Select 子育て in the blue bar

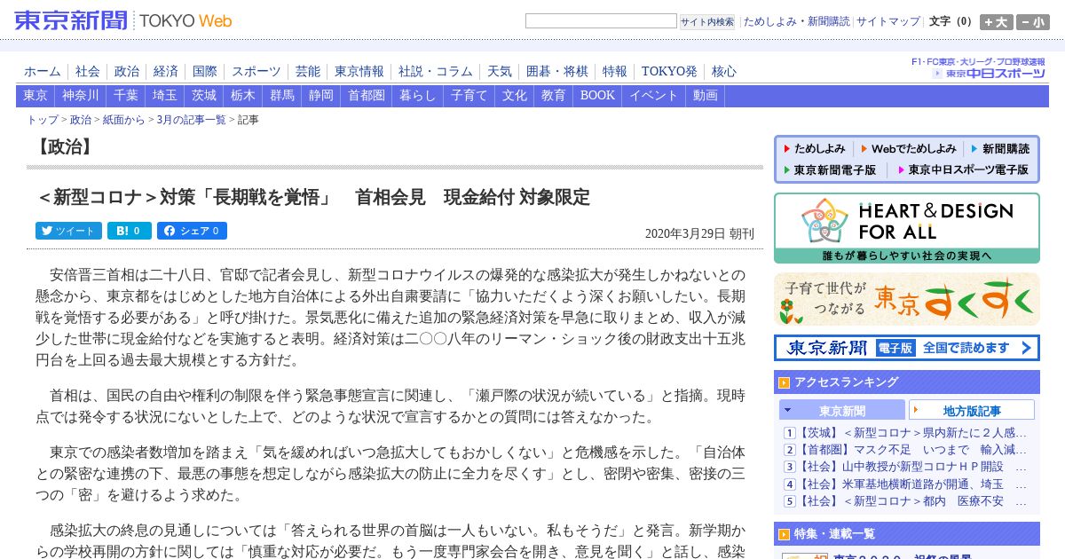coord(469,96)
